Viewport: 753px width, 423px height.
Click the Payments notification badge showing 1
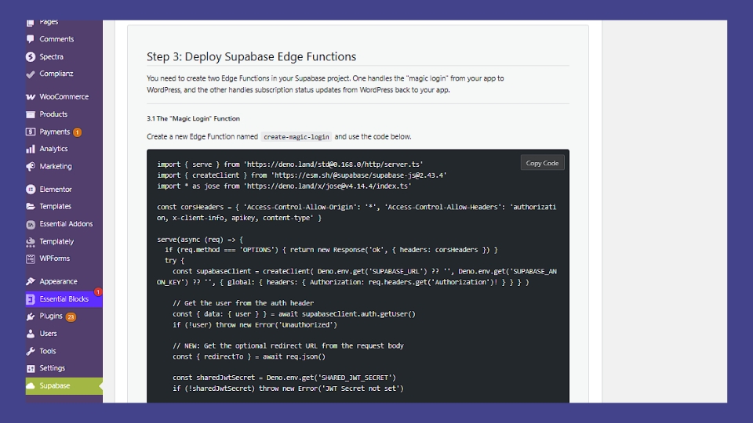tap(77, 132)
